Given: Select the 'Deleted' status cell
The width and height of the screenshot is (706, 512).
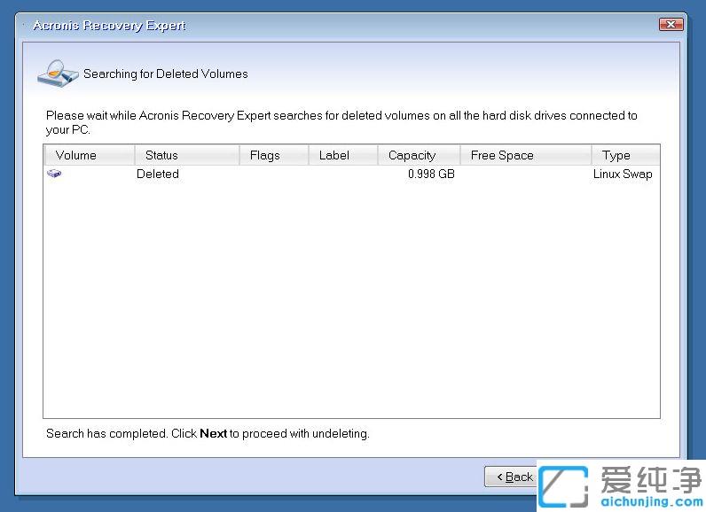Looking at the screenshot, I should pos(158,174).
